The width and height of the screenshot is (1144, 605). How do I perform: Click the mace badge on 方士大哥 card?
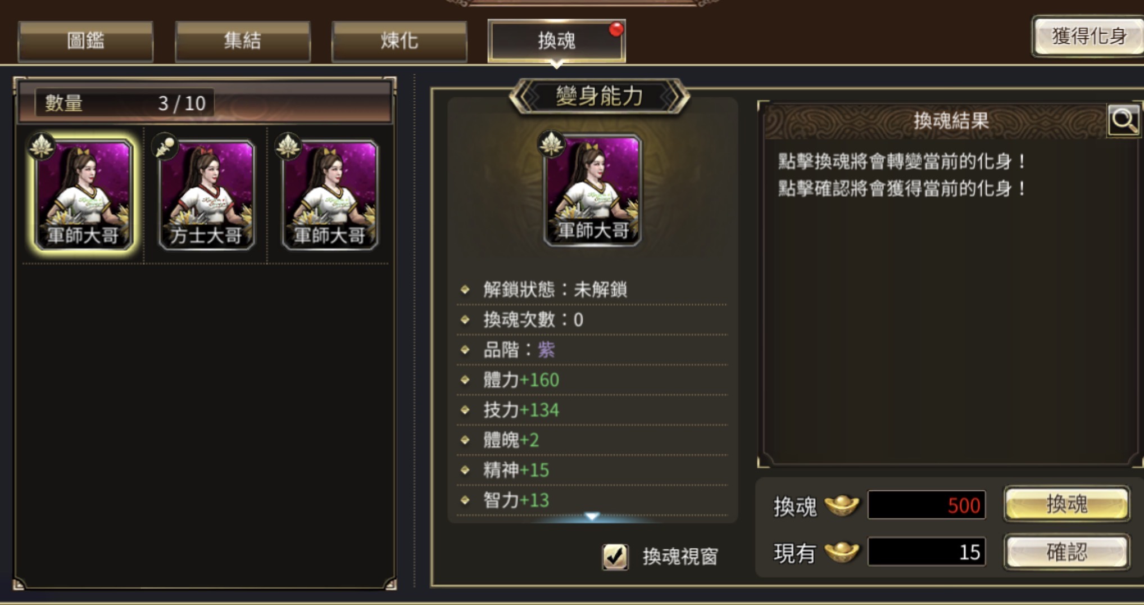click(x=165, y=147)
